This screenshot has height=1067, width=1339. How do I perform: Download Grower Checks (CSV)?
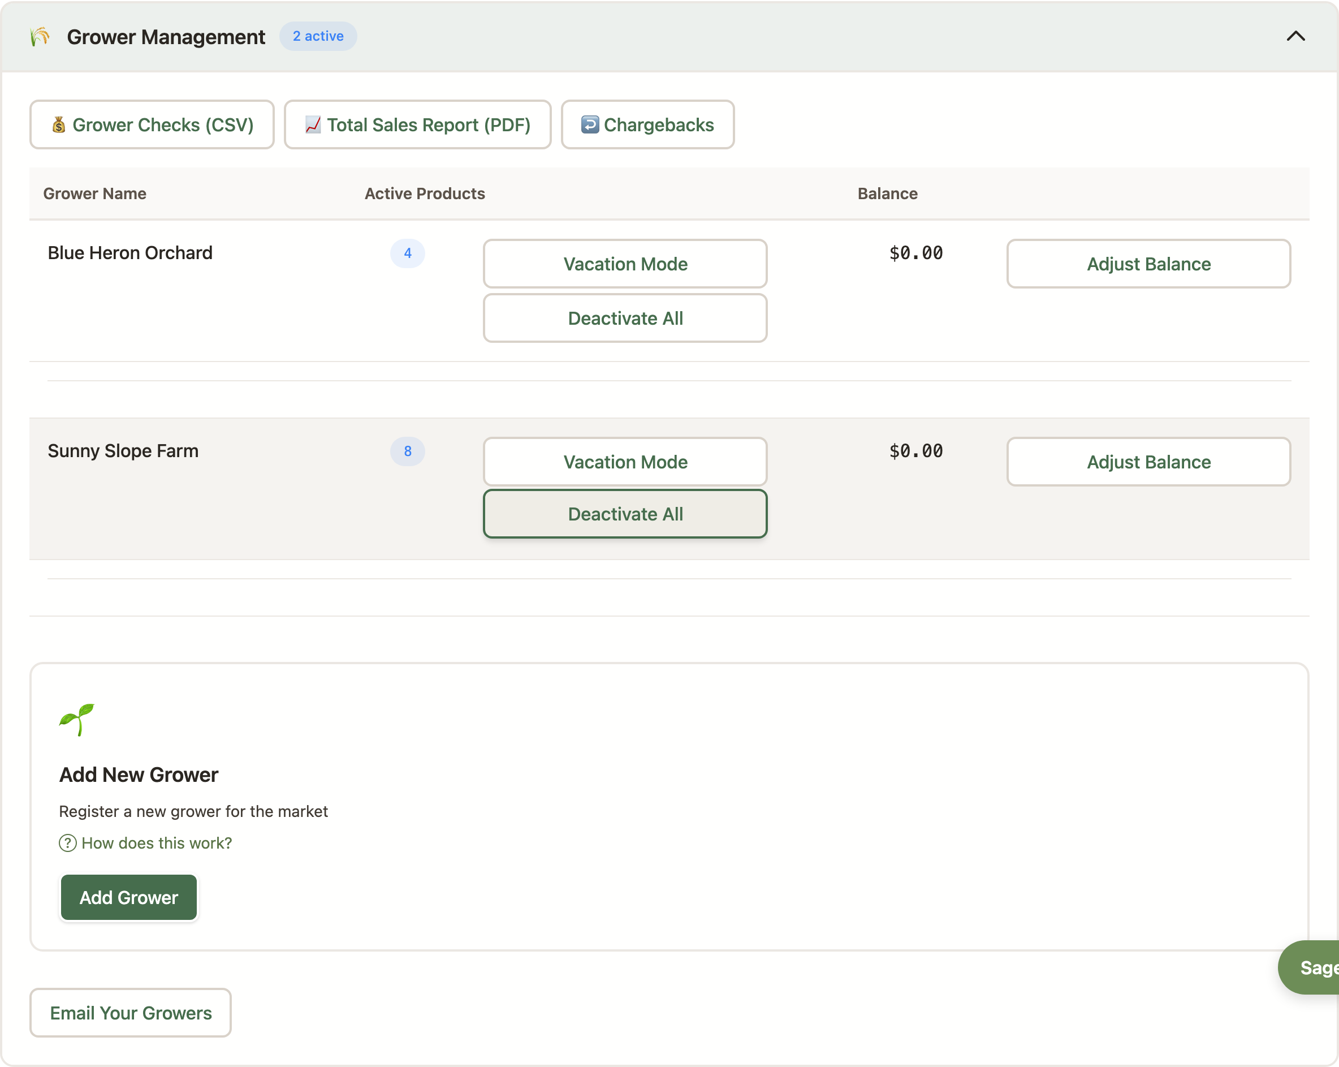[152, 124]
